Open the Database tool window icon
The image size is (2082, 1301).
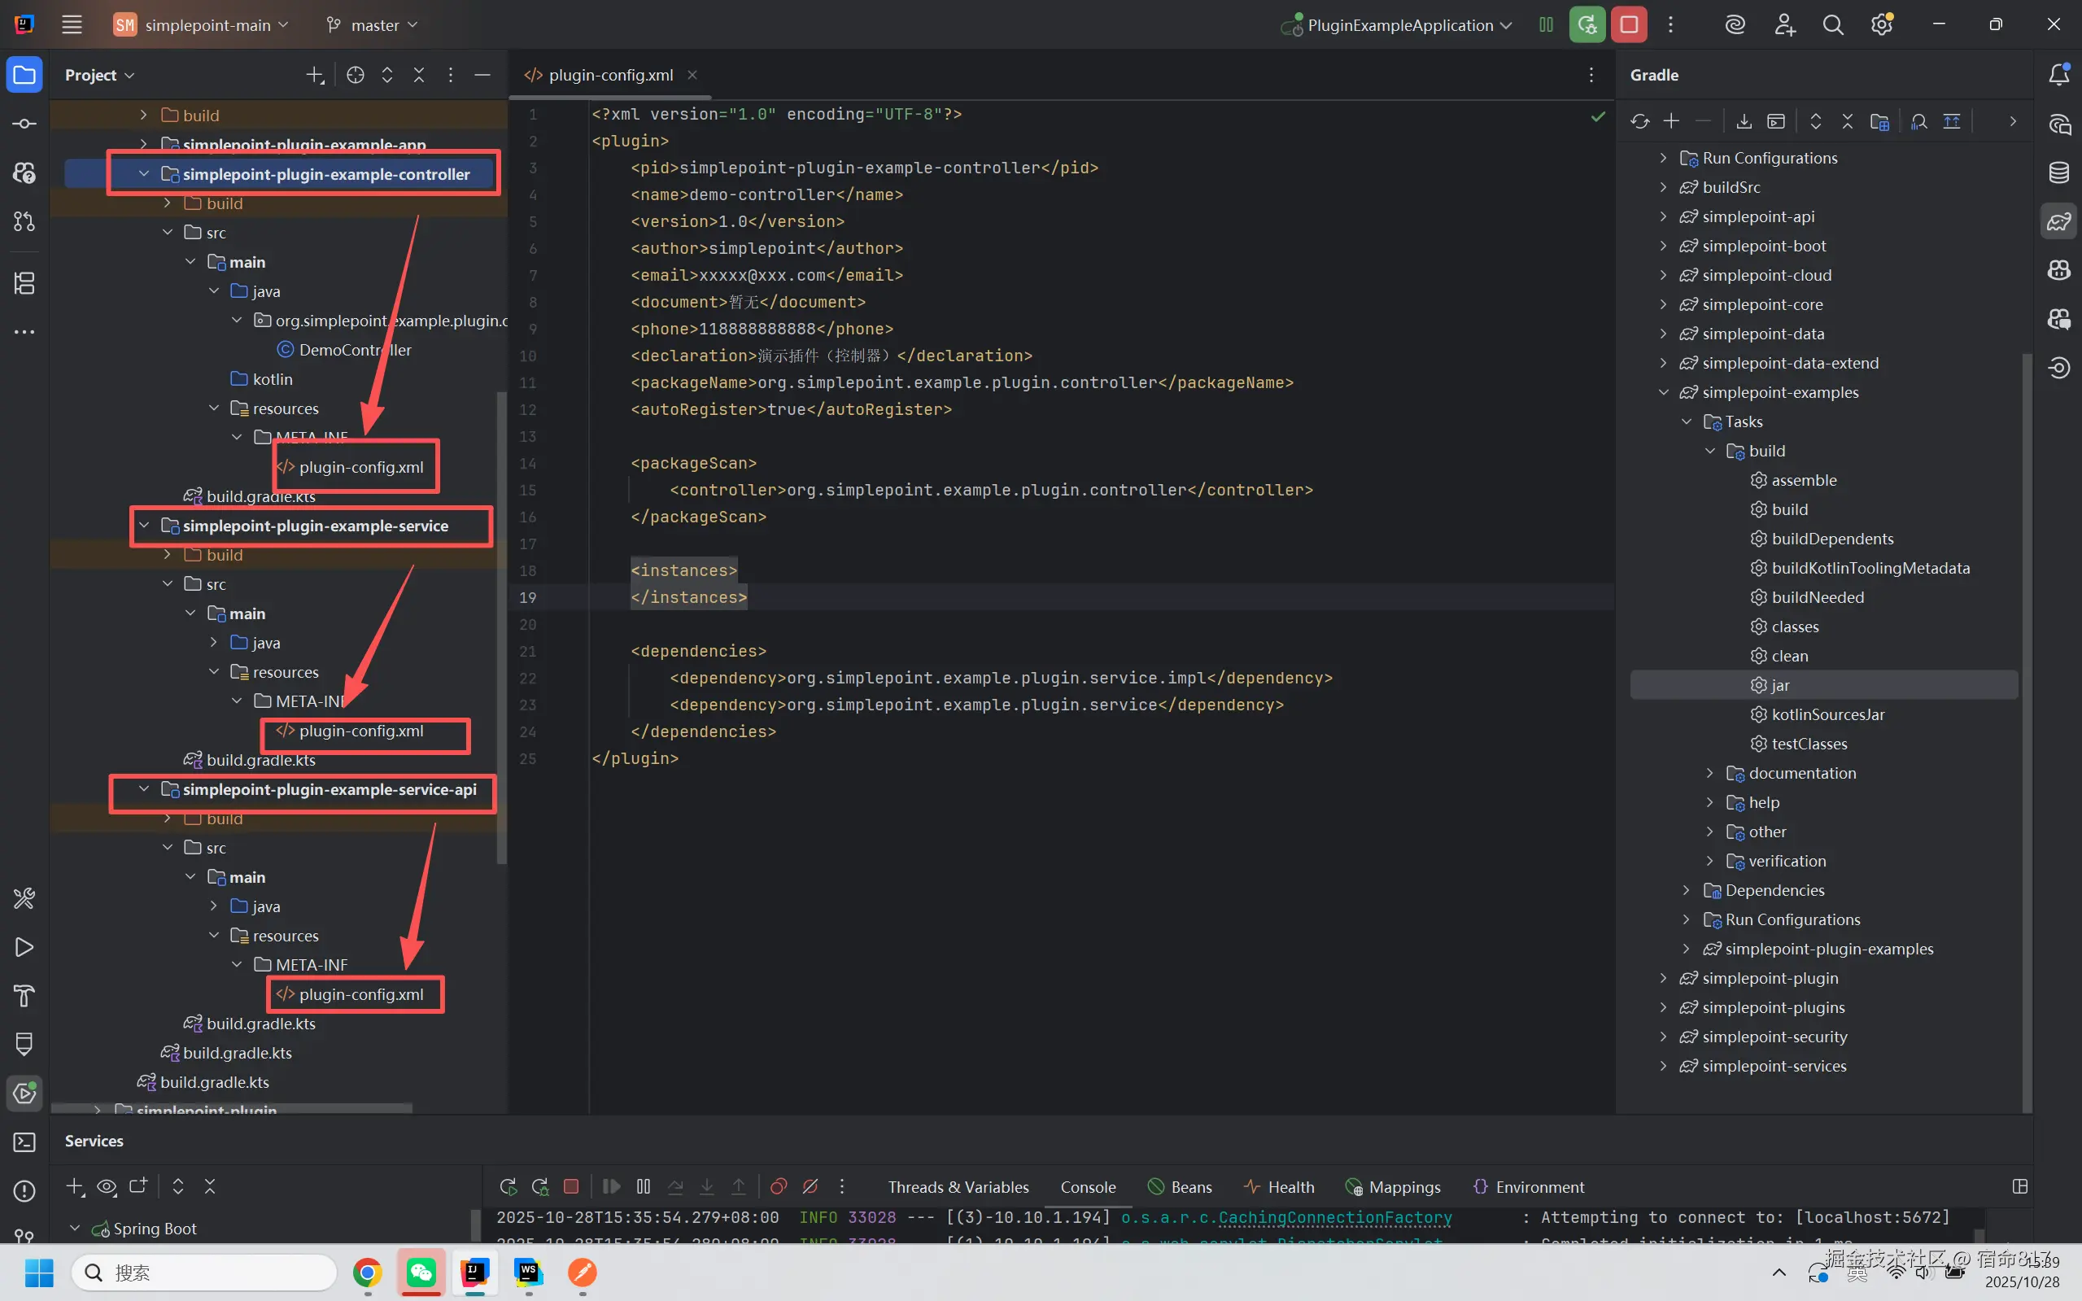point(2058,172)
